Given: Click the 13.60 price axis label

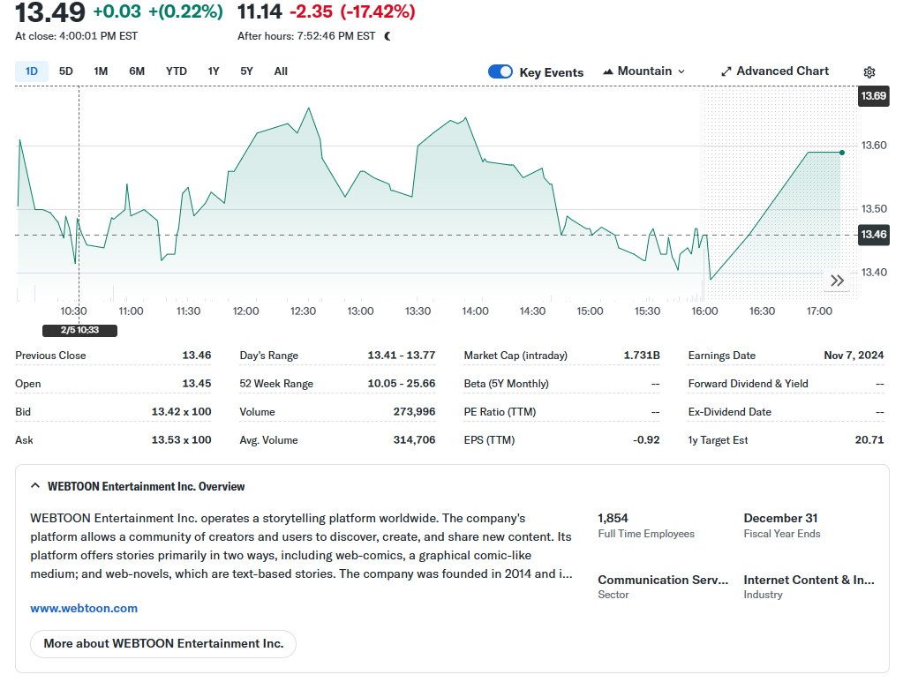Looking at the screenshot, I should (x=874, y=146).
